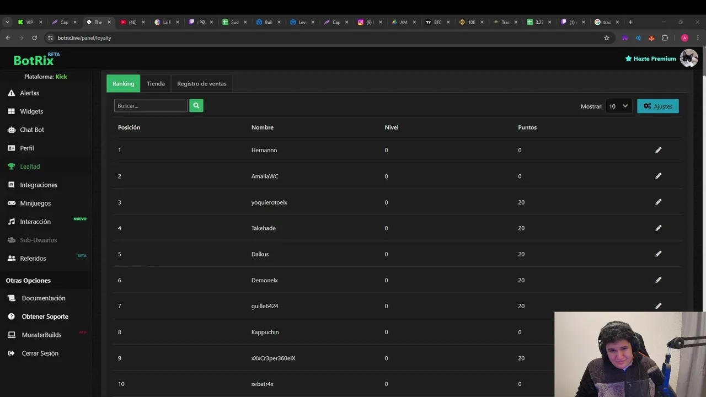706x397 pixels.
Task: Click the green search magnifier button
Action: point(196,105)
